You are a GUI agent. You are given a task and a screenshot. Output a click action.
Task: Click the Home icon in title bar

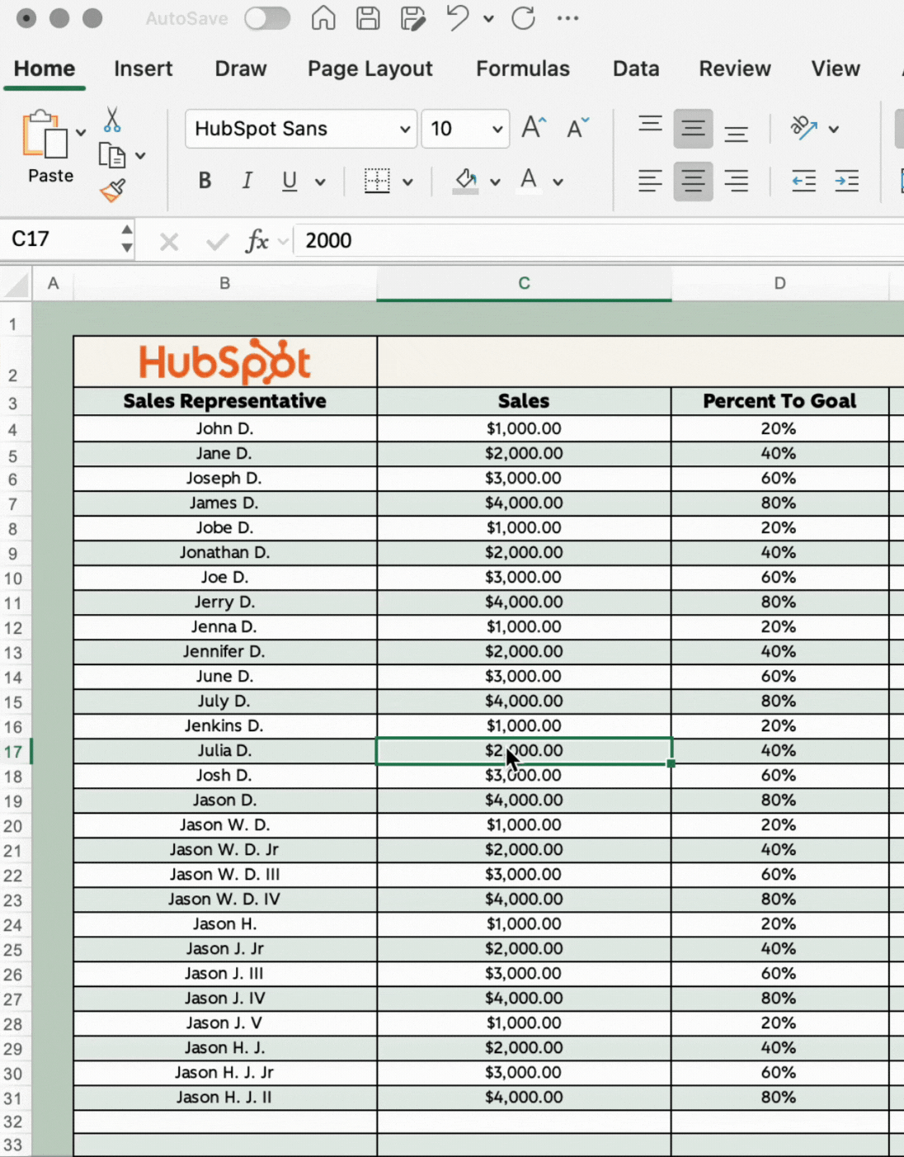point(323,18)
